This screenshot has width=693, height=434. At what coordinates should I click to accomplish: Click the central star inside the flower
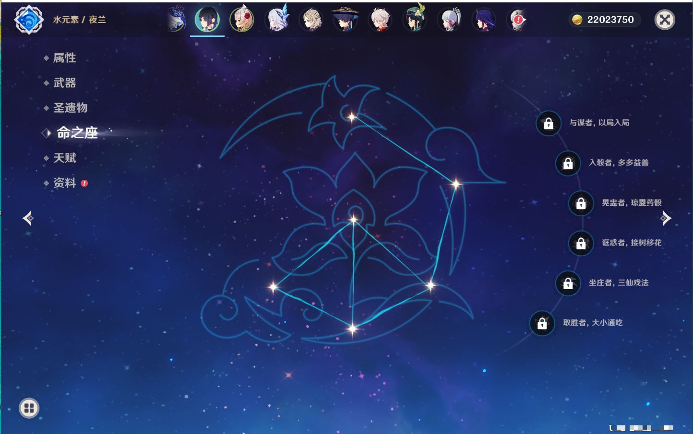354,220
